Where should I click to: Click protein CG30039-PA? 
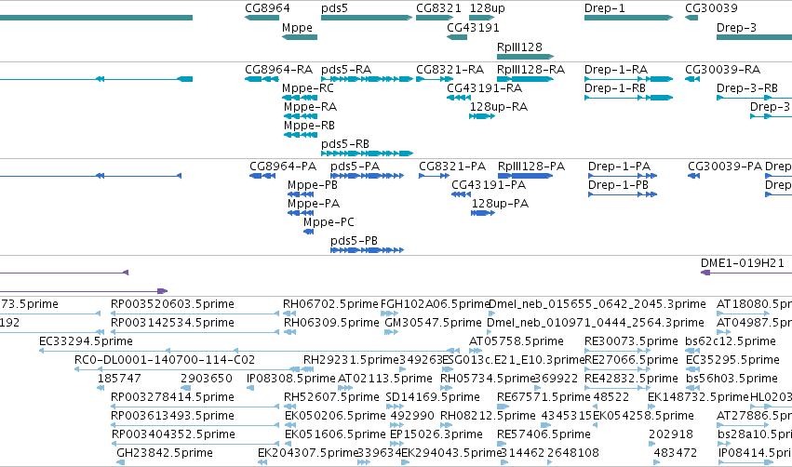click(x=693, y=176)
